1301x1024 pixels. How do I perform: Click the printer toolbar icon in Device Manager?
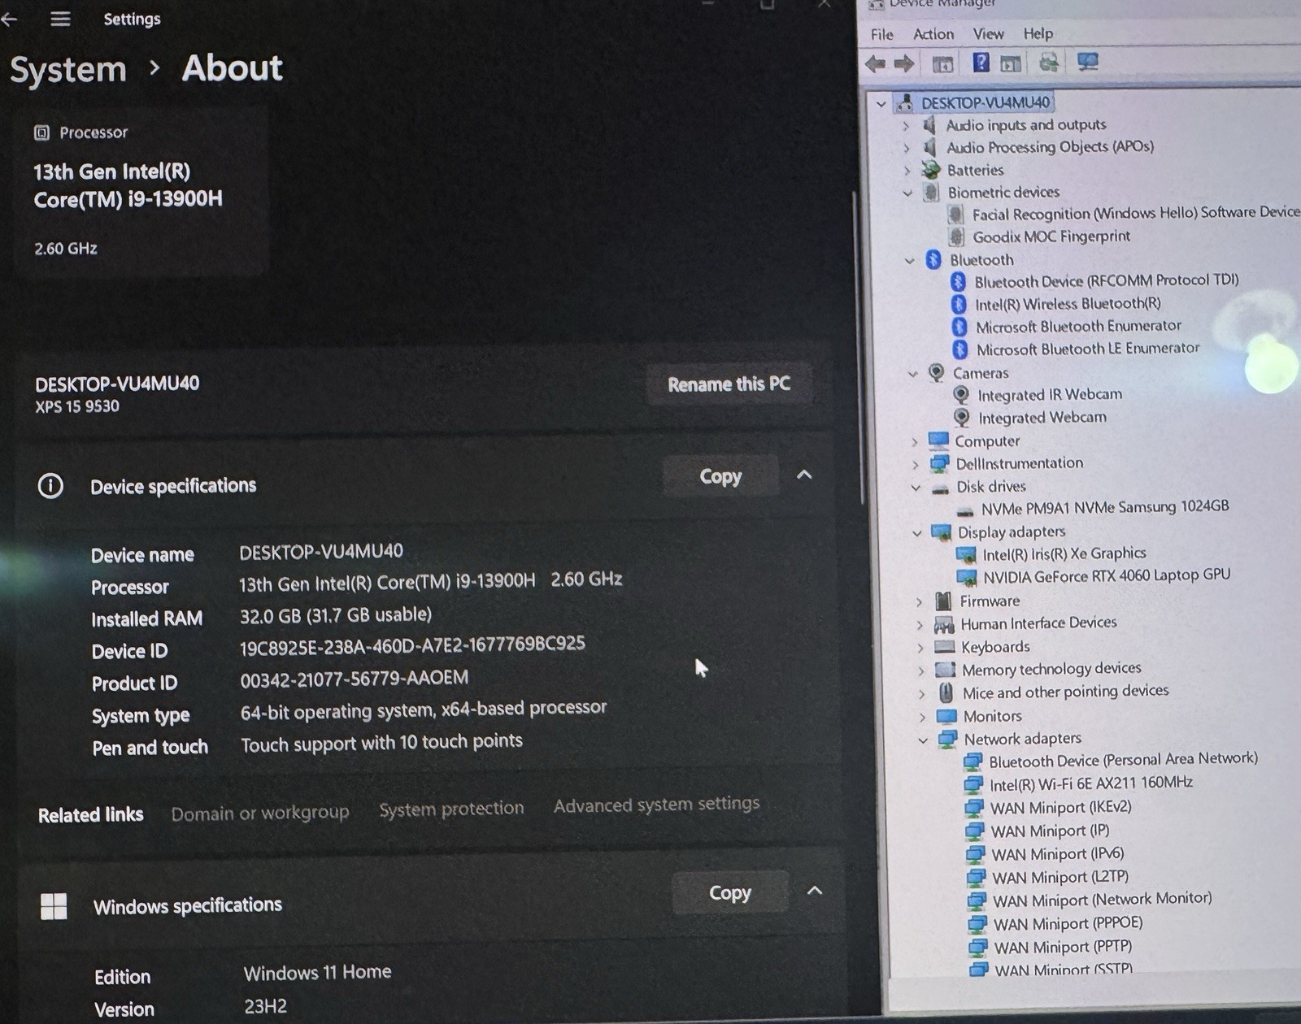pyautogui.click(x=1049, y=63)
